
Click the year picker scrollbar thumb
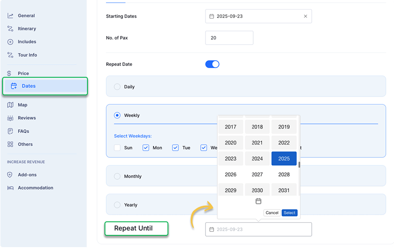(x=299, y=165)
